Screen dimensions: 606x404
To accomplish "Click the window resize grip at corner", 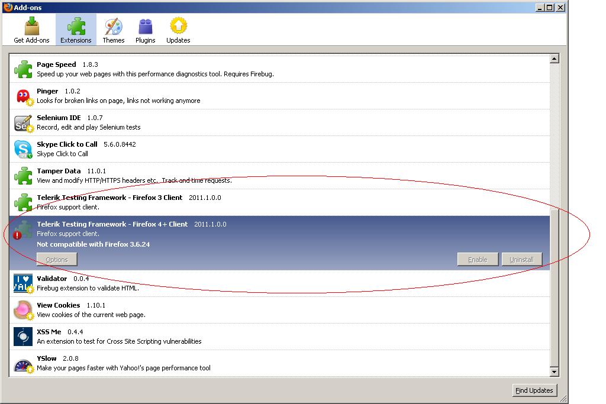I will 563,399.
